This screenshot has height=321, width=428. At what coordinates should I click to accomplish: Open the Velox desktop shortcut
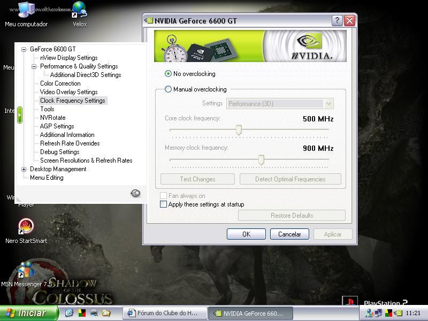click(x=80, y=14)
